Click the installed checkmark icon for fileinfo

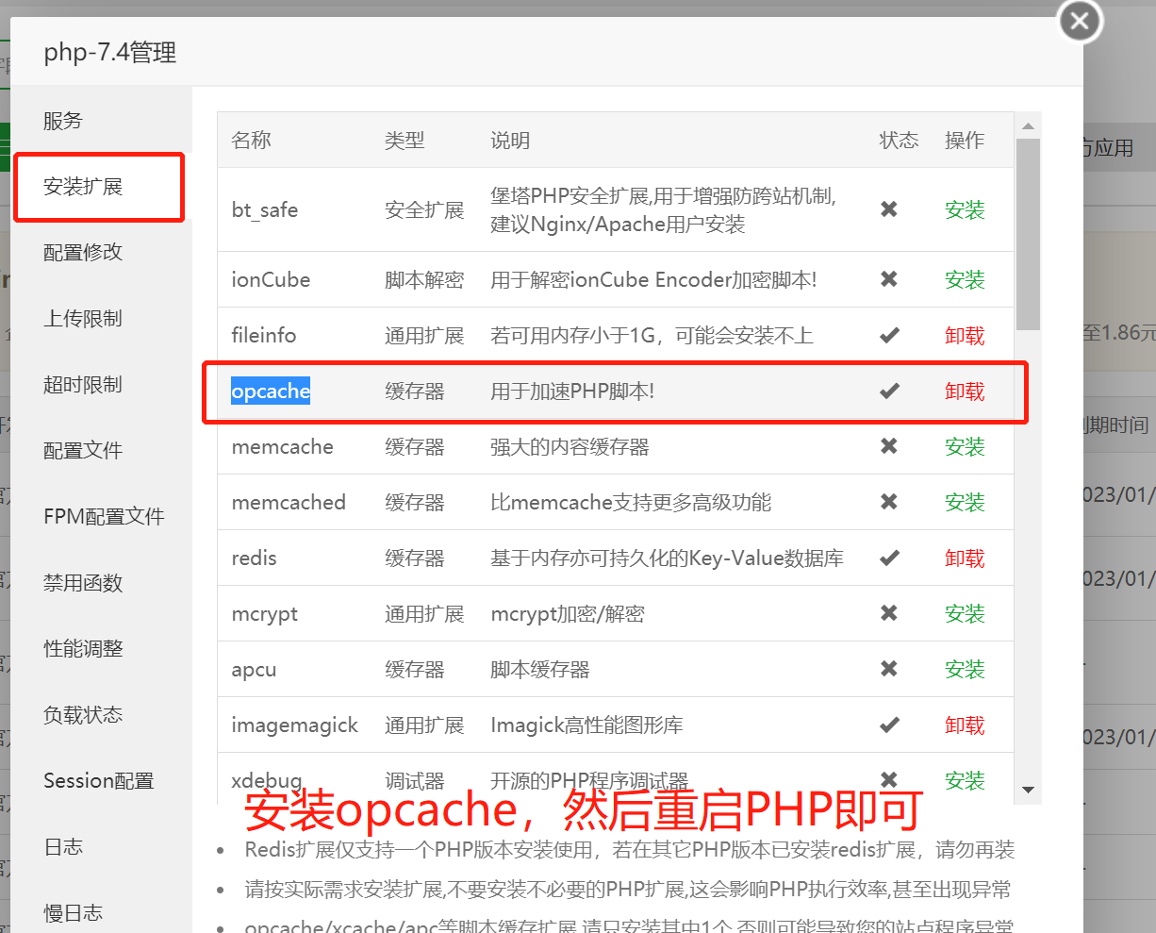click(x=889, y=335)
